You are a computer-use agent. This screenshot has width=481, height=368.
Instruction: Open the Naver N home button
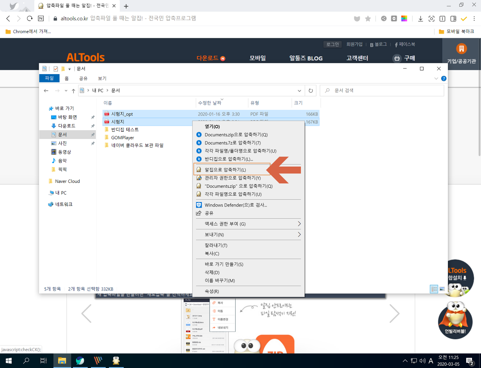click(41, 18)
